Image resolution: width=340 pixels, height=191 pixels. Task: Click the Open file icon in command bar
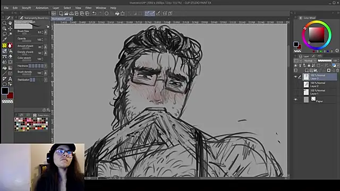(66, 13)
